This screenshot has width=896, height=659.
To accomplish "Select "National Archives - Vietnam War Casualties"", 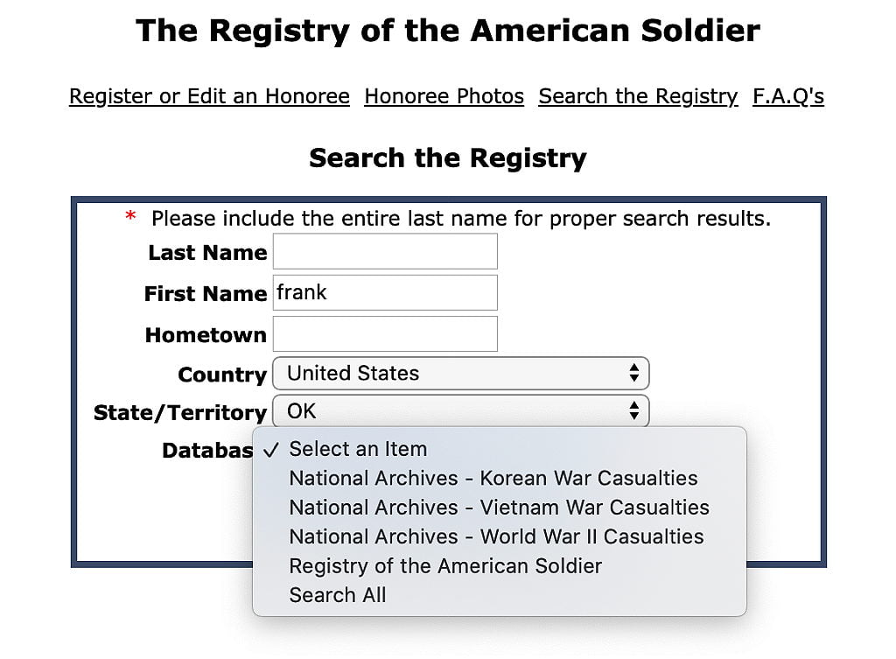I will [498, 508].
